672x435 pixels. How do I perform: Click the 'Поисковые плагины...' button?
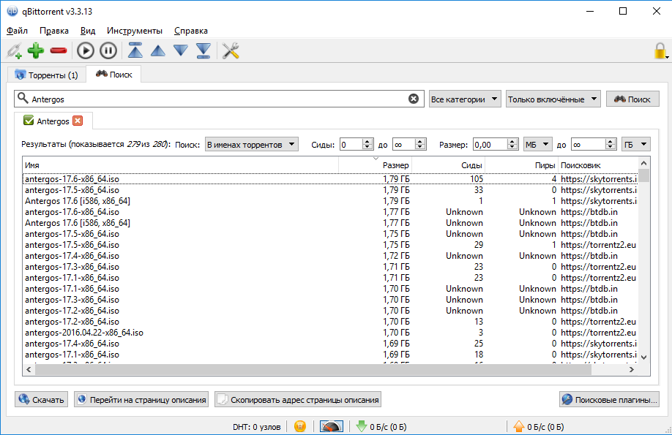tap(609, 400)
